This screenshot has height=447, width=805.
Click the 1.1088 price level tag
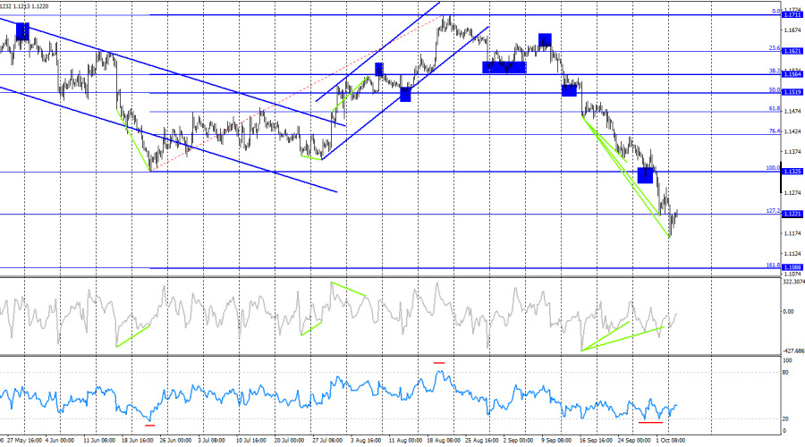(x=792, y=267)
